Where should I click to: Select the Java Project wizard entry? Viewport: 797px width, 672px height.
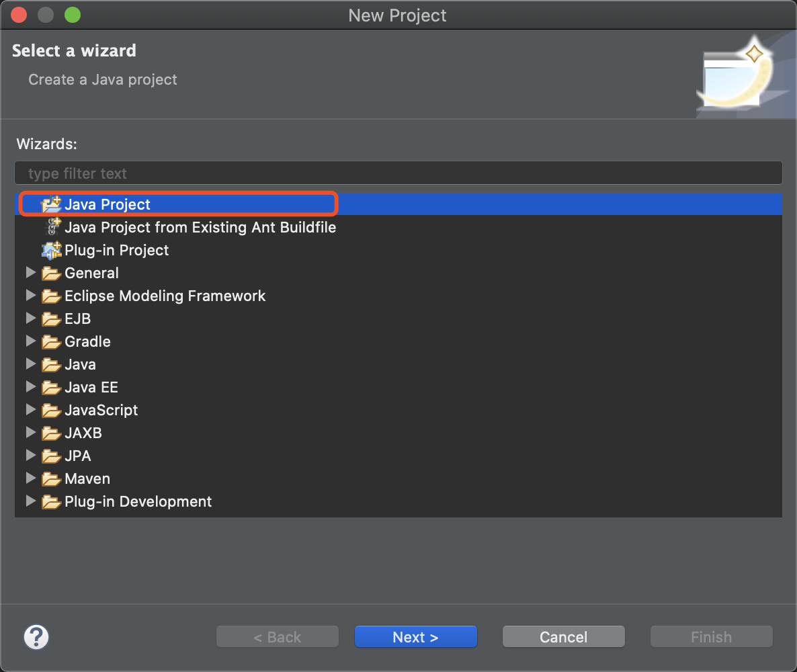coord(398,204)
